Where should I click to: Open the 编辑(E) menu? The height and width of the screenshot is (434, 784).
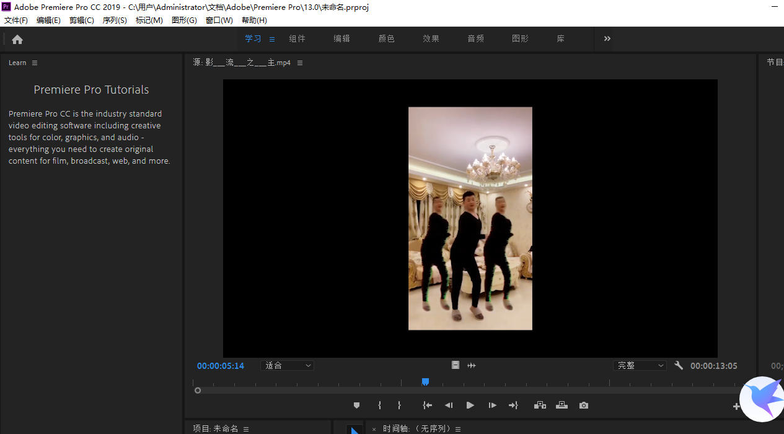(48, 20)
